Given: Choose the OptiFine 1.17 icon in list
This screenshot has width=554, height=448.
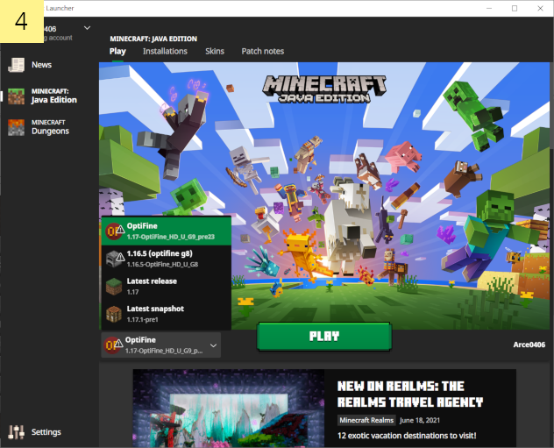Looking at the screenshot, I should [115, 231].
